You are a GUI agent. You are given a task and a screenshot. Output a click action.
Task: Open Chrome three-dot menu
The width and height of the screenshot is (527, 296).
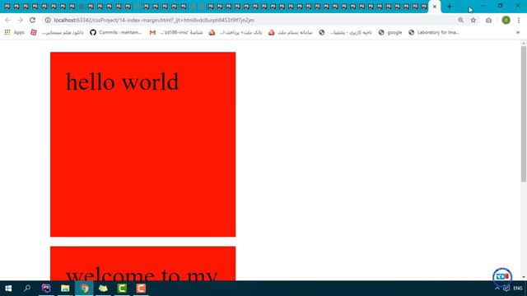click(x=519, y=20)
